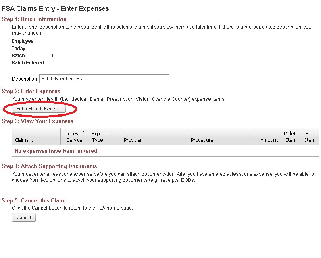Click the Employee label in batch information

23,41
